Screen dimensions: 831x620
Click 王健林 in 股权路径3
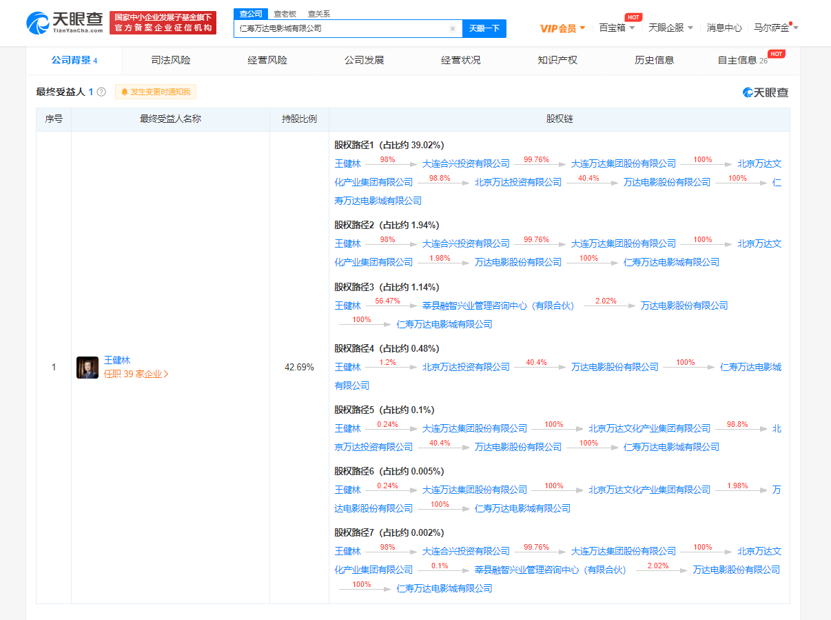348,306
